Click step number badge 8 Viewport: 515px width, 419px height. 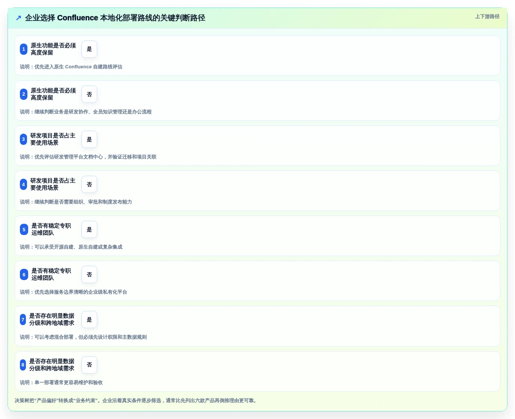(x=23, y=365)
